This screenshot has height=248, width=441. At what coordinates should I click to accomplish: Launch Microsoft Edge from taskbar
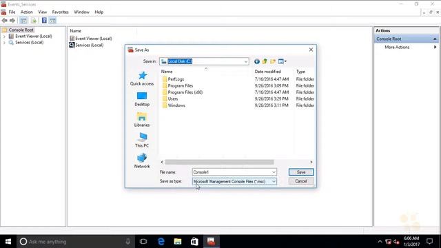tap(161, 242)
